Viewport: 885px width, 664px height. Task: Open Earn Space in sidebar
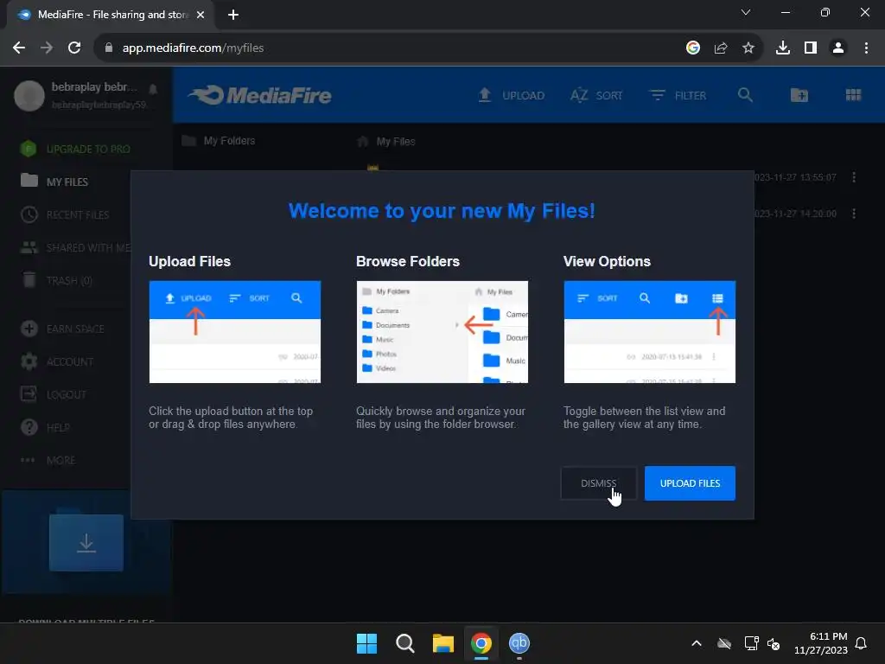(x=62, y=329)
